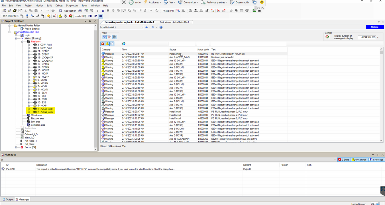
Task: Open Project Explorer panel options dropdown arrow
Action: pos(85,21)
